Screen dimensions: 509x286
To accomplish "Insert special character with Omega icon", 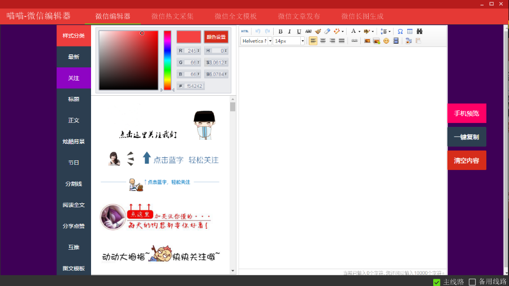I will 400,32.
